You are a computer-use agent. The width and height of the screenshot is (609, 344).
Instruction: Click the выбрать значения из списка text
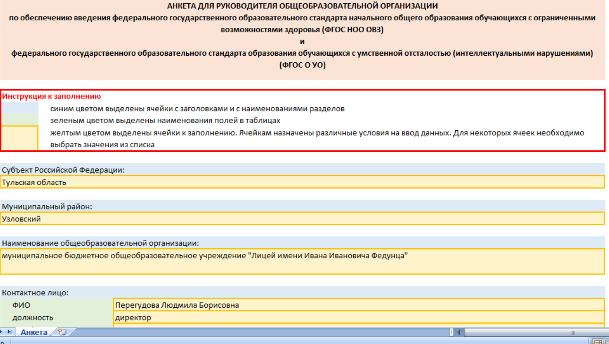click(x=102, y=145)
